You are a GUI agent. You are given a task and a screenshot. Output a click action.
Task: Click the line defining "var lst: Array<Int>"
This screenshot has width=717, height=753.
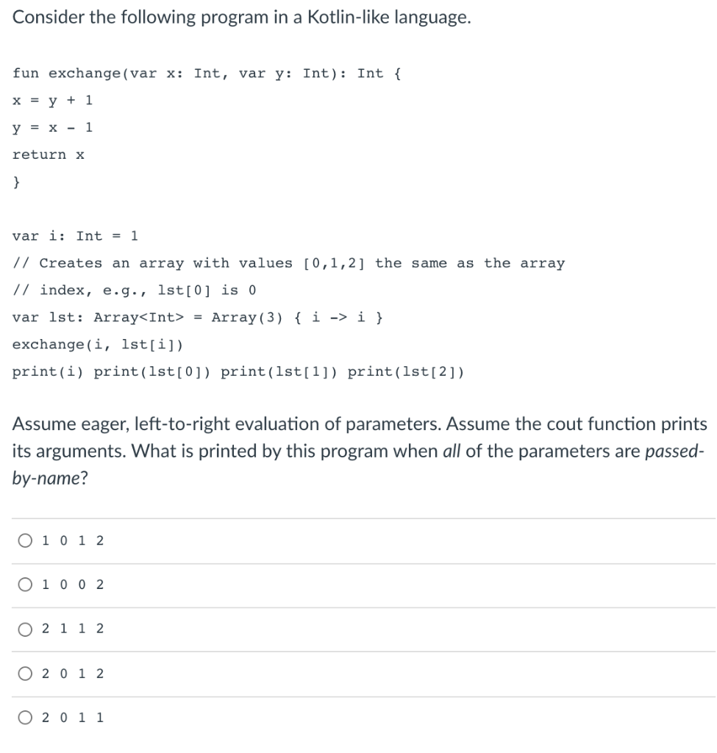point(199,317)
